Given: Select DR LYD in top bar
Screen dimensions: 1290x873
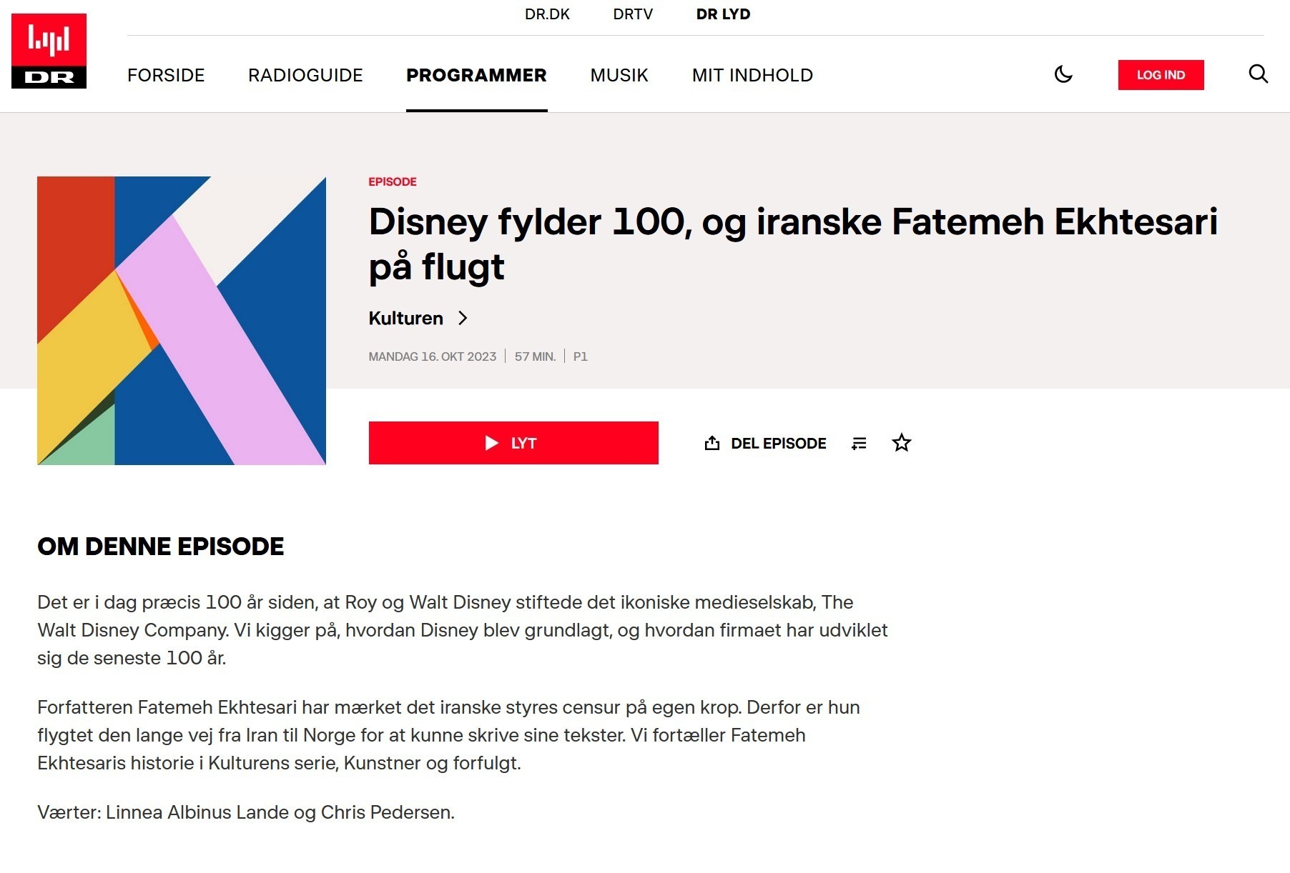Looking at the screenshot, I should pyautogui.click(x=723, y=14).
